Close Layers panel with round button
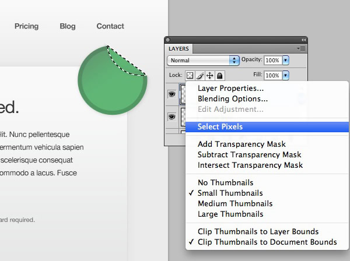 click(x=168, y=40)
